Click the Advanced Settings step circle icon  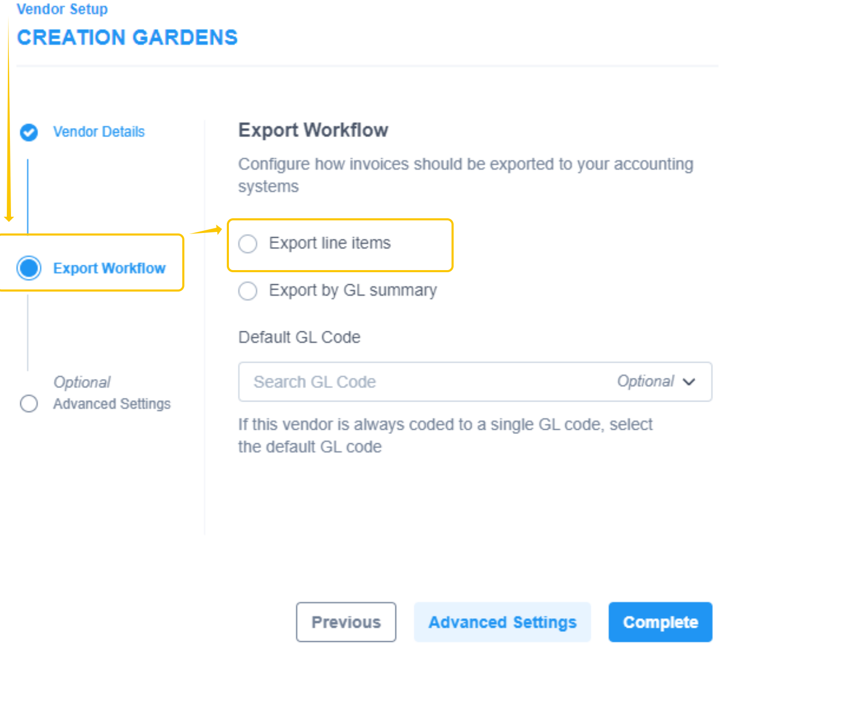(x=29, y=404)
